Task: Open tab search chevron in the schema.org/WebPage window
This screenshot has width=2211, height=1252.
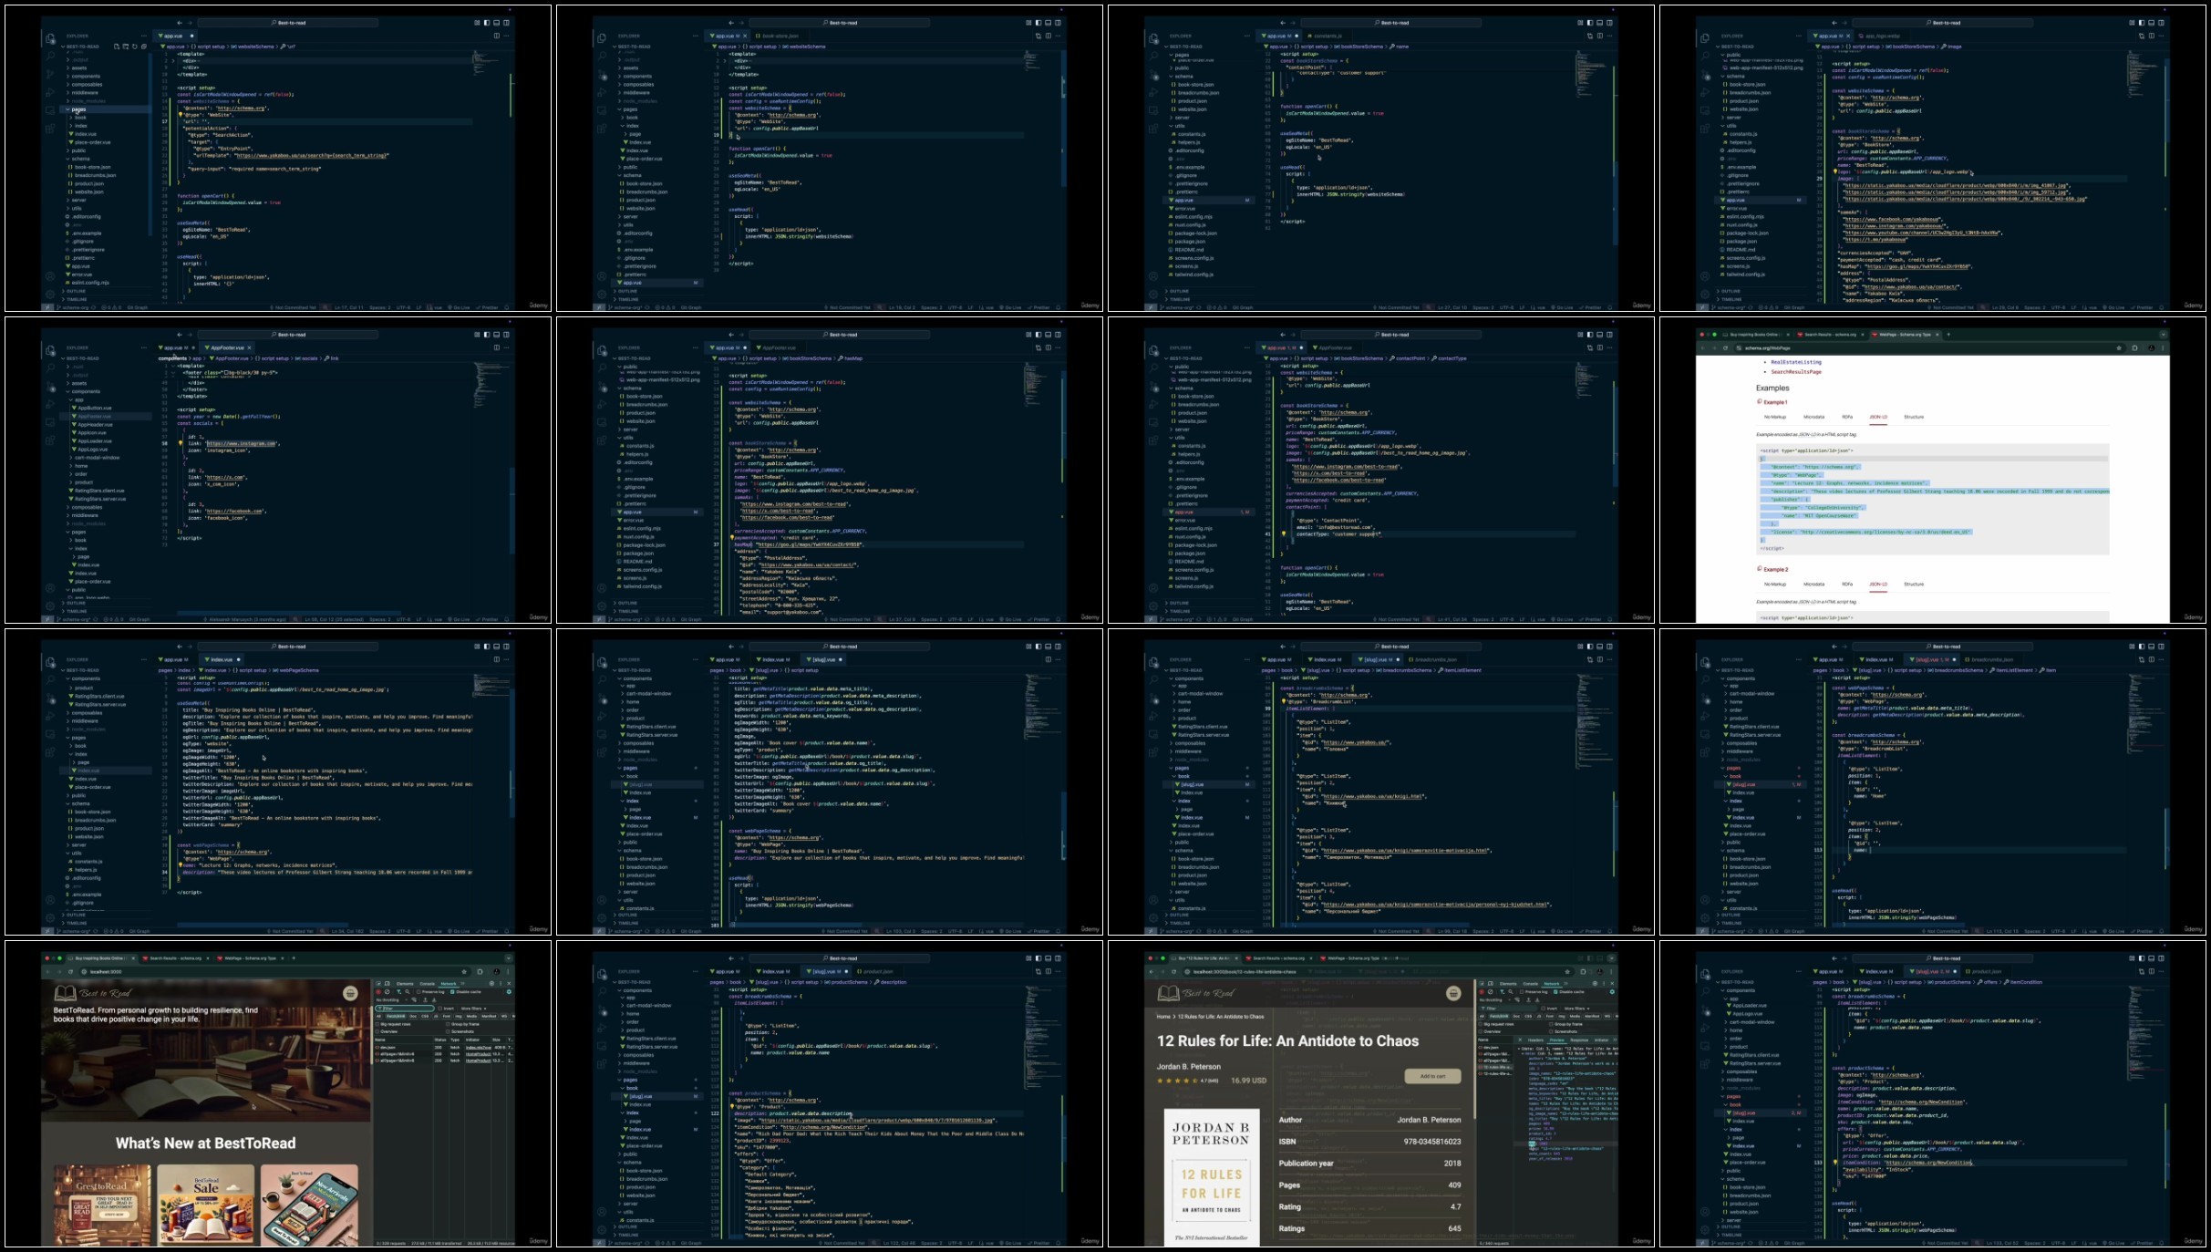Action: pyautogui.click(x=2163, y=335)
